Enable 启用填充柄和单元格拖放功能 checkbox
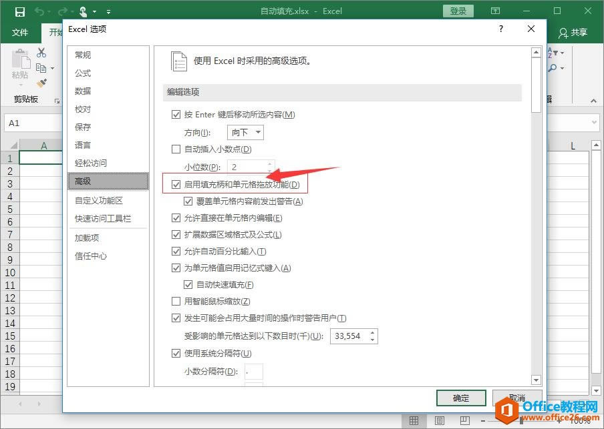 176,184
